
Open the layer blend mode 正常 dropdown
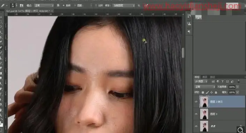coord(205,87)
